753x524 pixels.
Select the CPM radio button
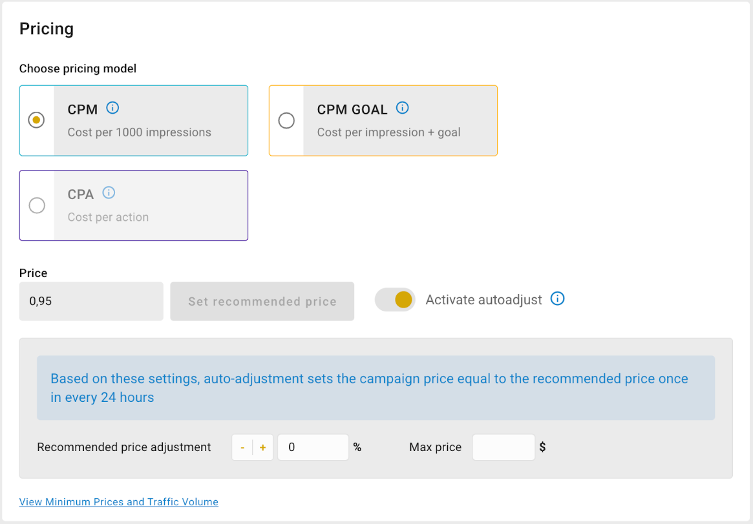coord(37,120)
